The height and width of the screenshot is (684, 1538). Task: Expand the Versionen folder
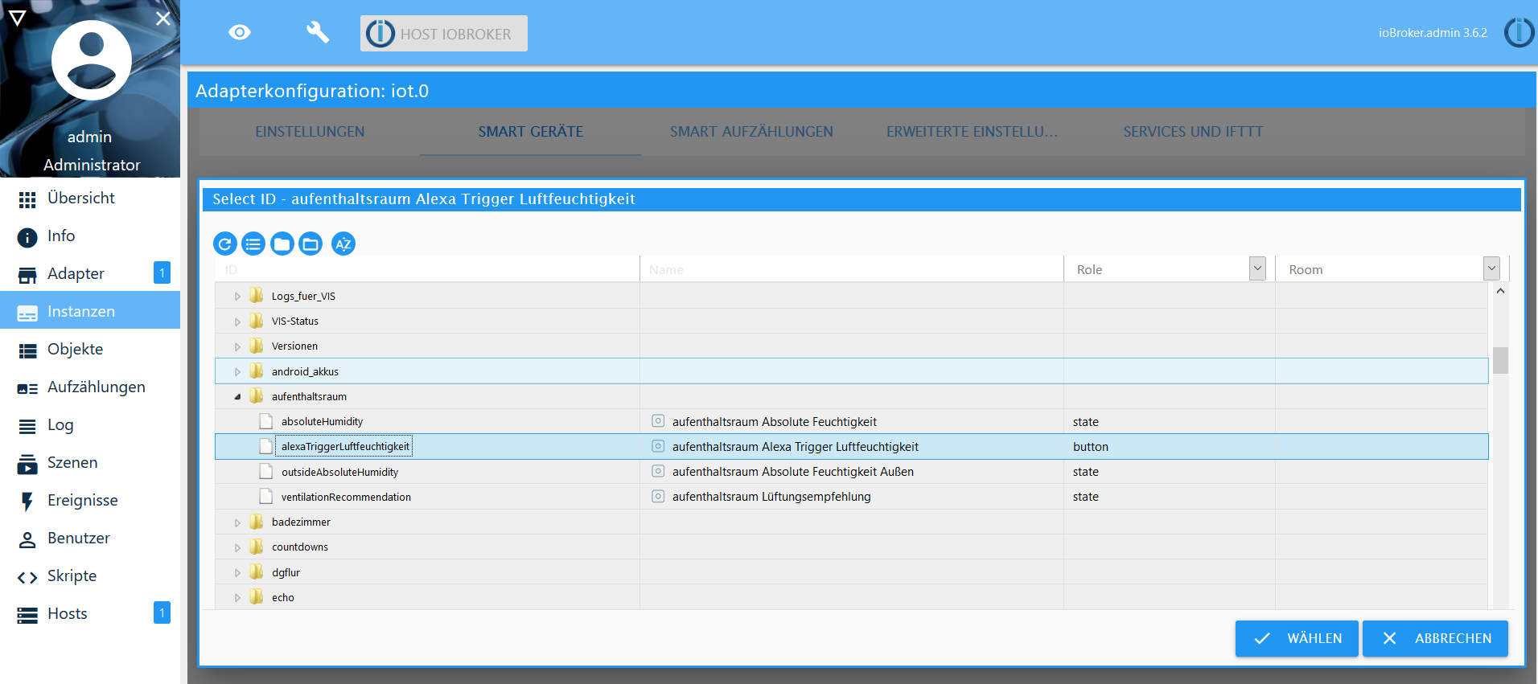coord(237,346)
